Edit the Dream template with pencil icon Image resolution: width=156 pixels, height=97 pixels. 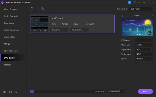pos(149,33)
